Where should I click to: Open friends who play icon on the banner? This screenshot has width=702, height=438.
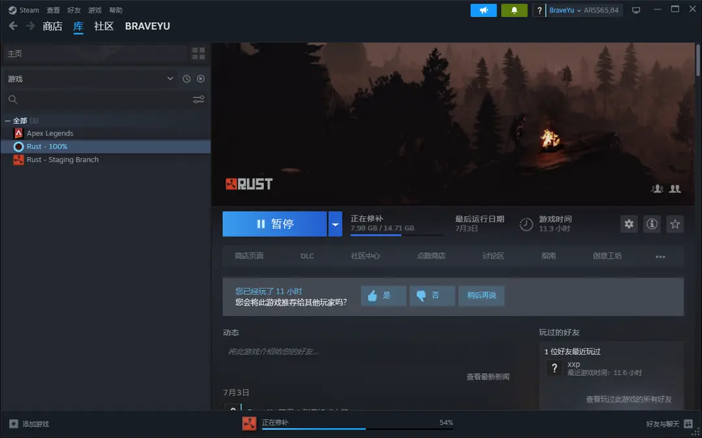[x=657, y=189]
